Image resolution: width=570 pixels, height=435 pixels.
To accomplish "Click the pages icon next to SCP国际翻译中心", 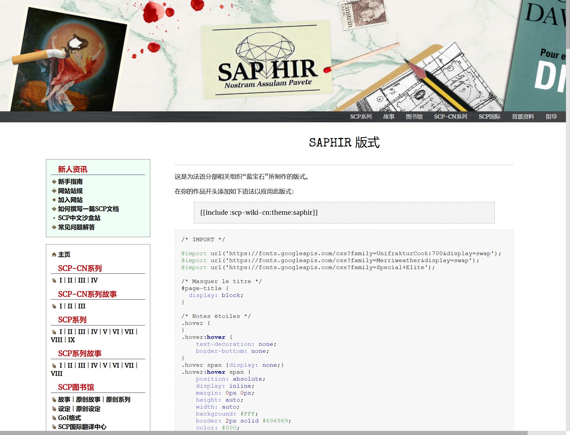I will (x=54, y=427).
